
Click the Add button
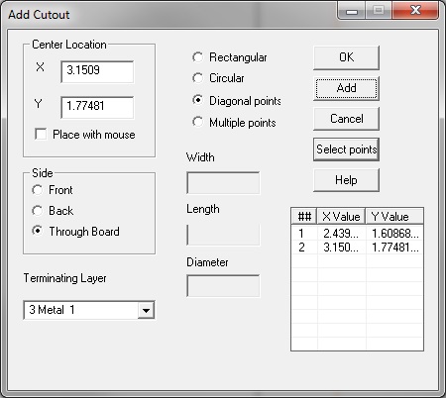[x=346, y=88]
